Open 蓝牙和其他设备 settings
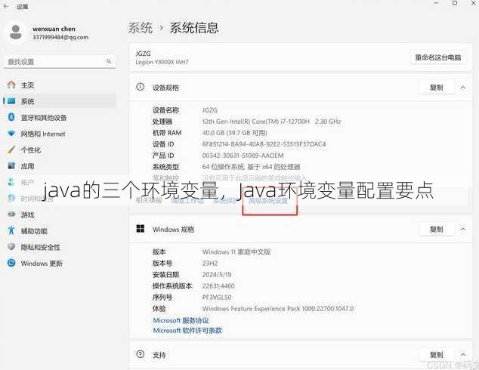 tap(60, 118)
